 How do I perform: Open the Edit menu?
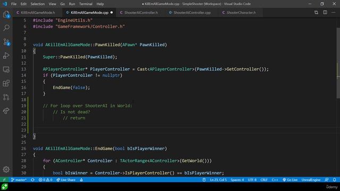(x=23, y=4)
